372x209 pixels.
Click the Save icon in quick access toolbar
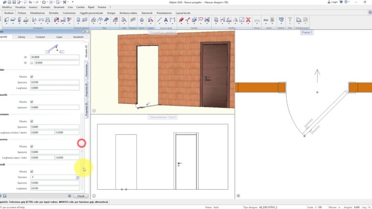tap(14, 2)
